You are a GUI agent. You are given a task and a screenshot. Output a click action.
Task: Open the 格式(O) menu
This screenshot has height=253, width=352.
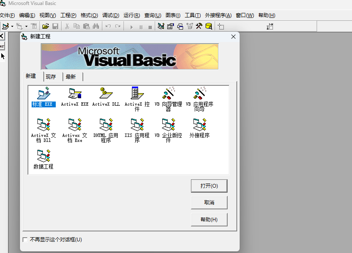pos(89,15)
